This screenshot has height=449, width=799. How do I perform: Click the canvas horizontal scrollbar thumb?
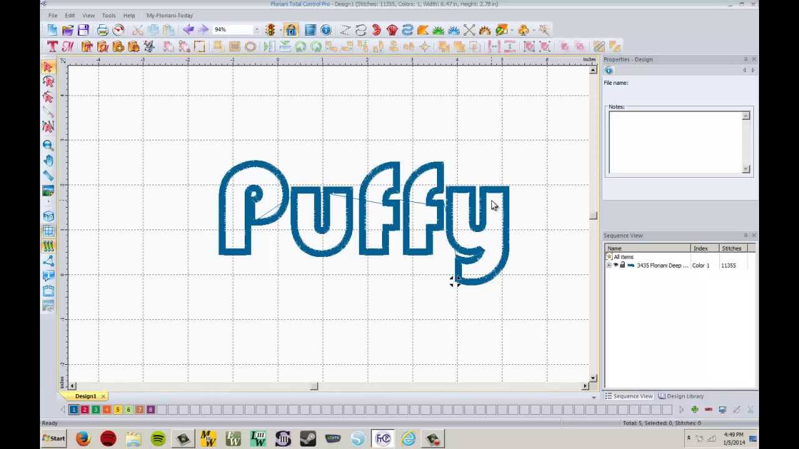[x=314, y=386]
